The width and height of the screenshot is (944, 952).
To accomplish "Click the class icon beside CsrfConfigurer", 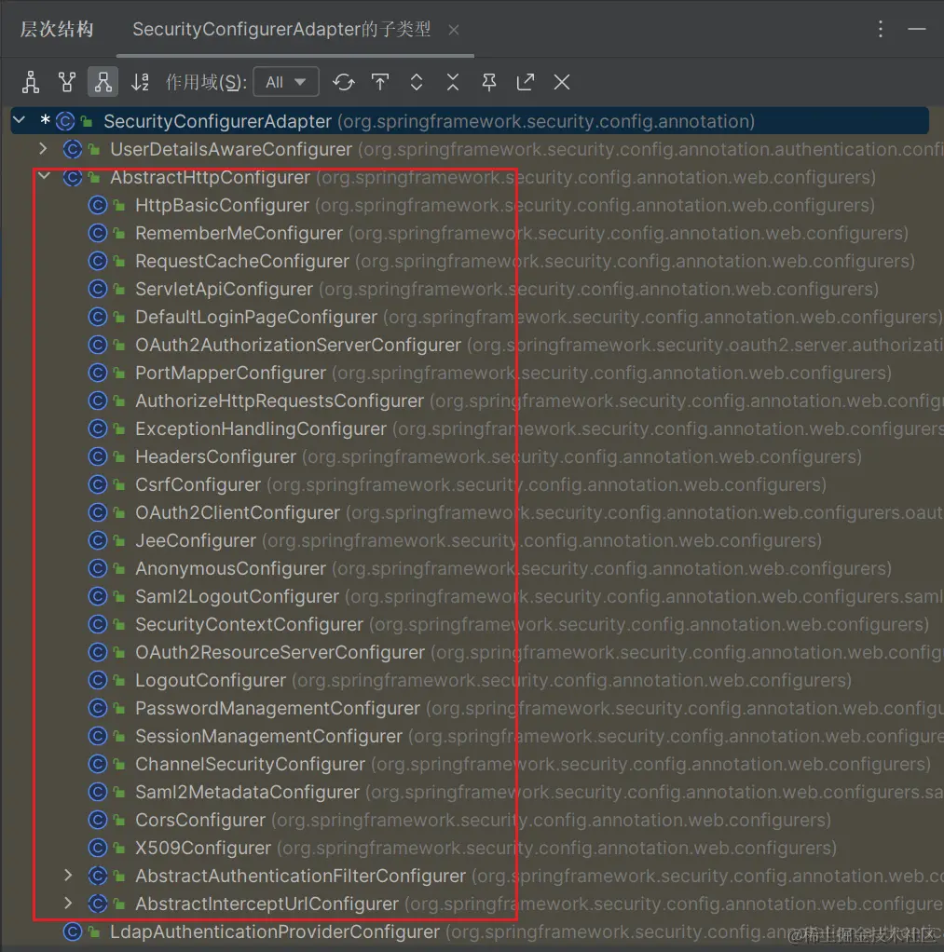I will tap(97, 484).
